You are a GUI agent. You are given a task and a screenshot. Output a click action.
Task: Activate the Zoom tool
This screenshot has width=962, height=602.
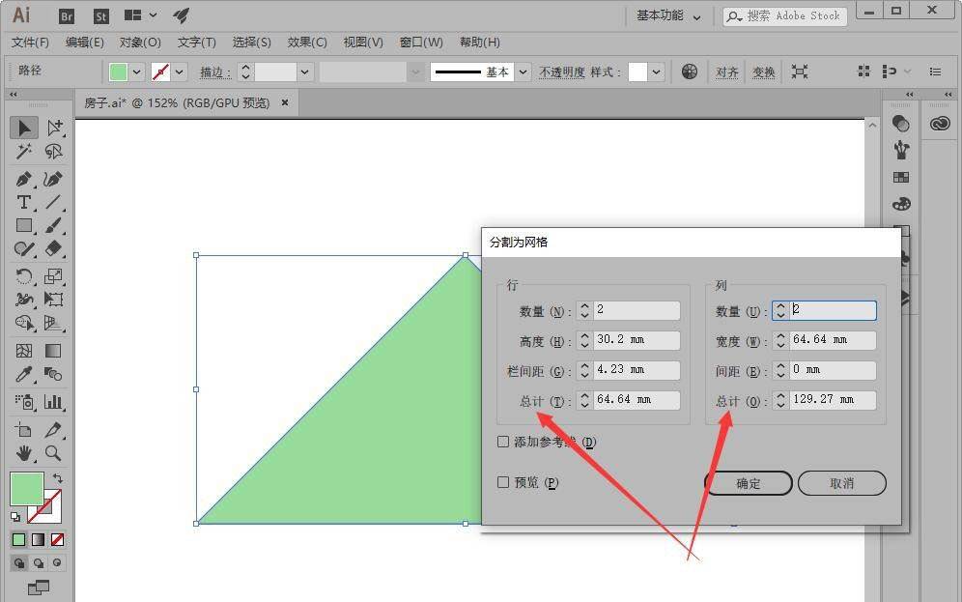54,452
